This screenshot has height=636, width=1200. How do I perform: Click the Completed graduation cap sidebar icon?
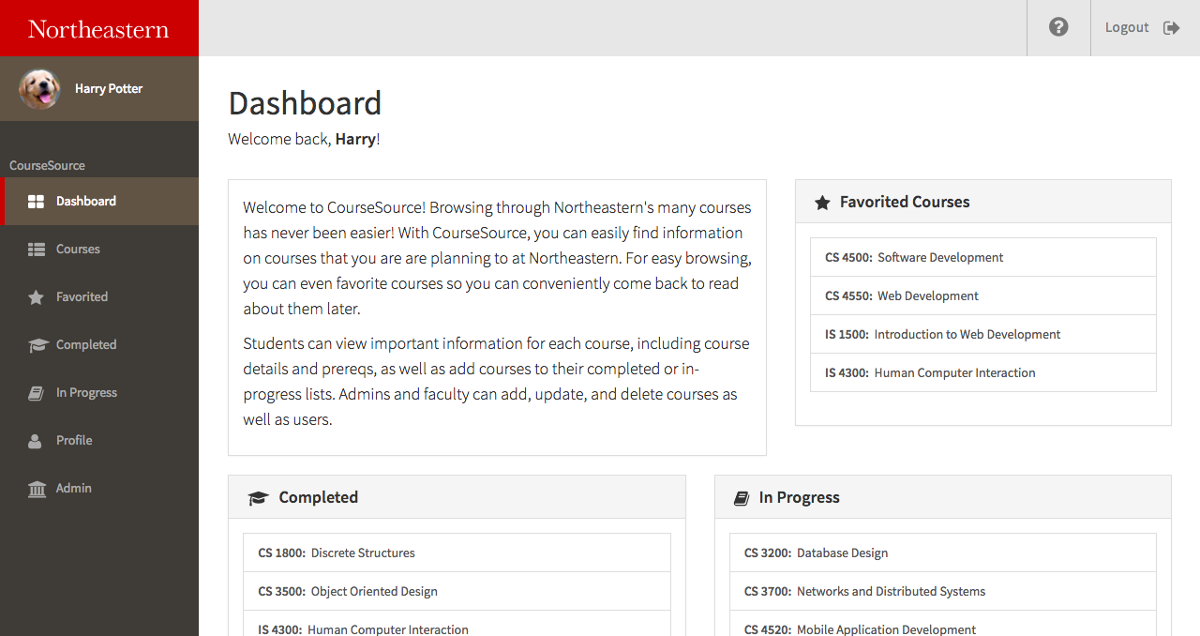(37, 345)
